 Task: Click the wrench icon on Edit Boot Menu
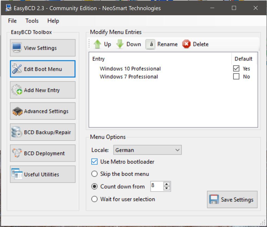[x=17, y=69]
